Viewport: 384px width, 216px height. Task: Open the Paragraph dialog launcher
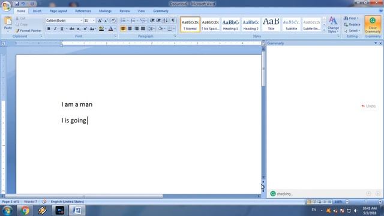[x=175, y=36]
